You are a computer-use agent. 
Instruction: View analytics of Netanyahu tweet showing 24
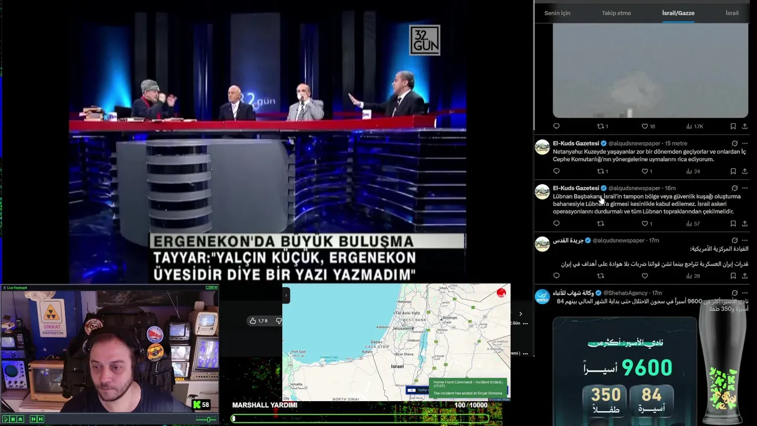pos(693,172)
